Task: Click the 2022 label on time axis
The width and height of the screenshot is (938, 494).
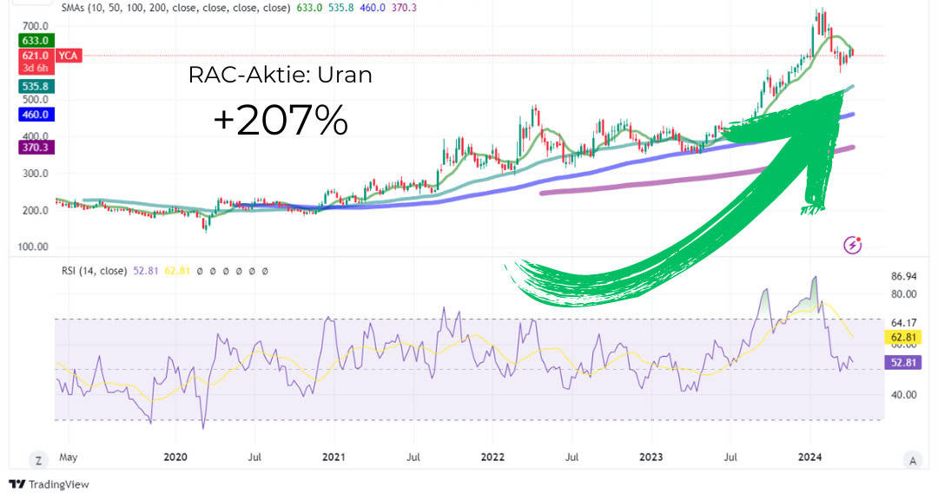Action: coord(492,457)
